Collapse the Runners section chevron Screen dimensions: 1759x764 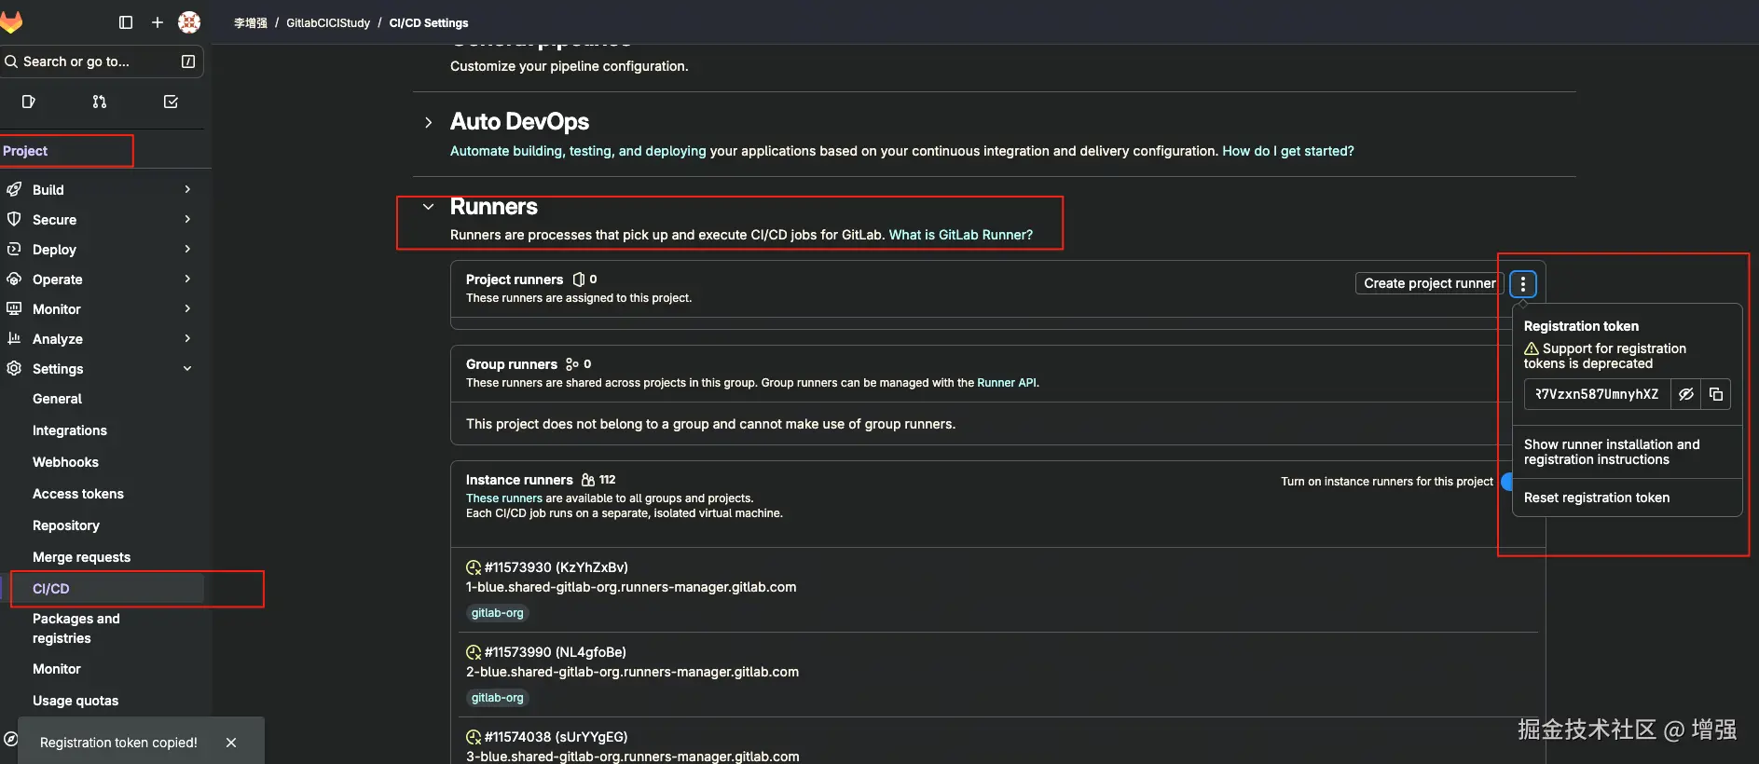(428, 207)
